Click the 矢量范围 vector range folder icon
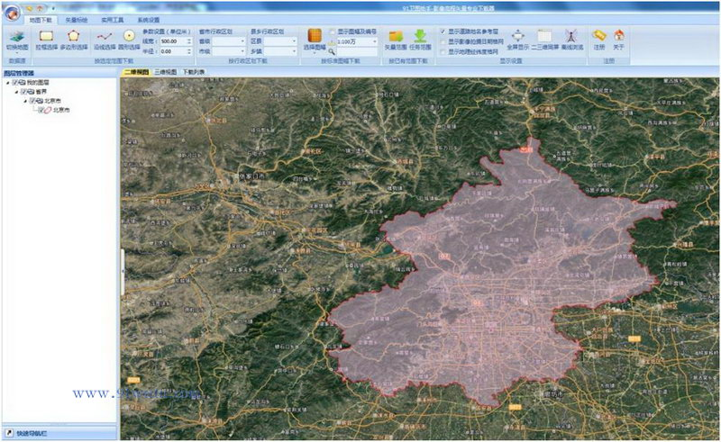The image size is (721, 442). click(396, 36)
